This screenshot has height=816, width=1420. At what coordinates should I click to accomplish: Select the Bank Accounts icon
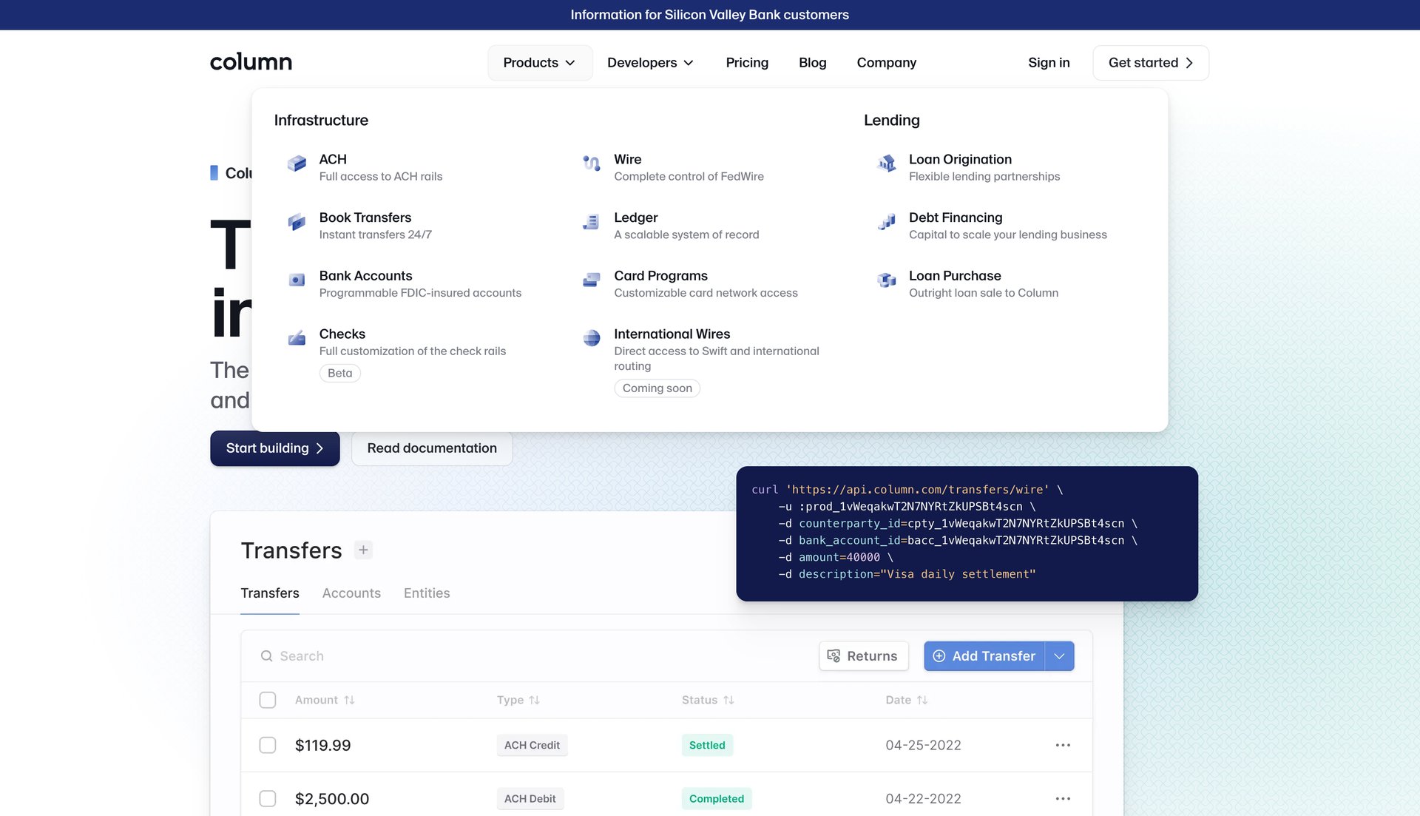(x=296, y=280)
